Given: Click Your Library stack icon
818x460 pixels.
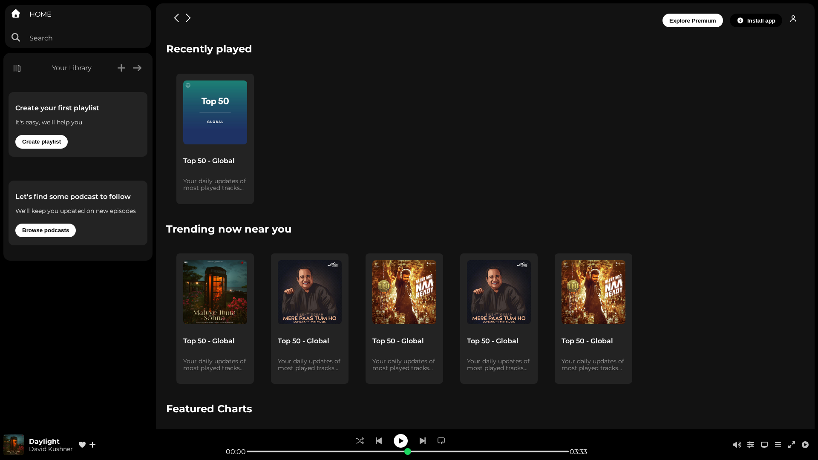Looking at the screenshot, I should tap(17, 68).
